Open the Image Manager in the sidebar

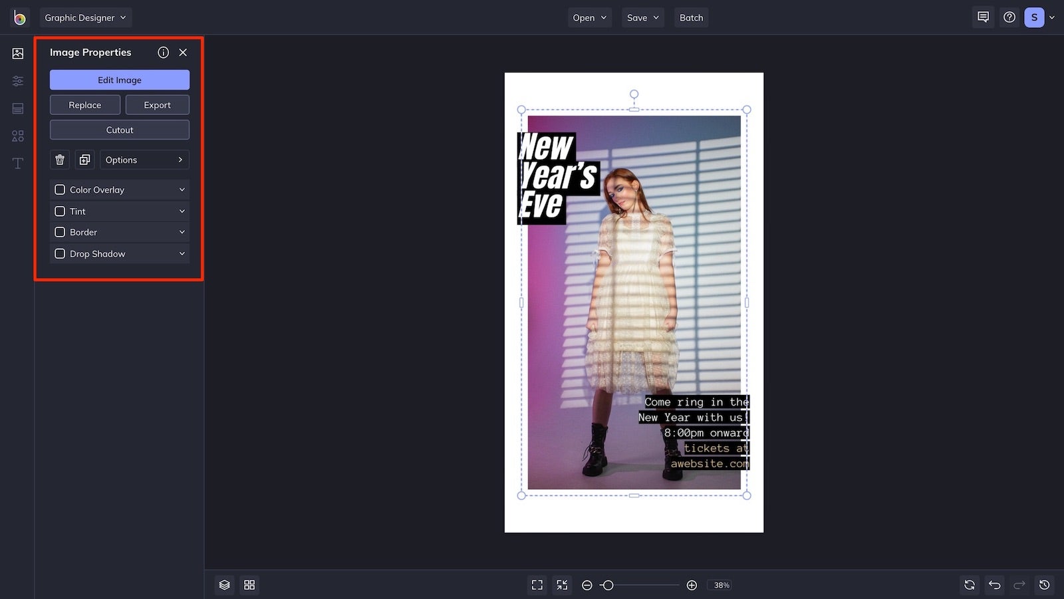17,53
